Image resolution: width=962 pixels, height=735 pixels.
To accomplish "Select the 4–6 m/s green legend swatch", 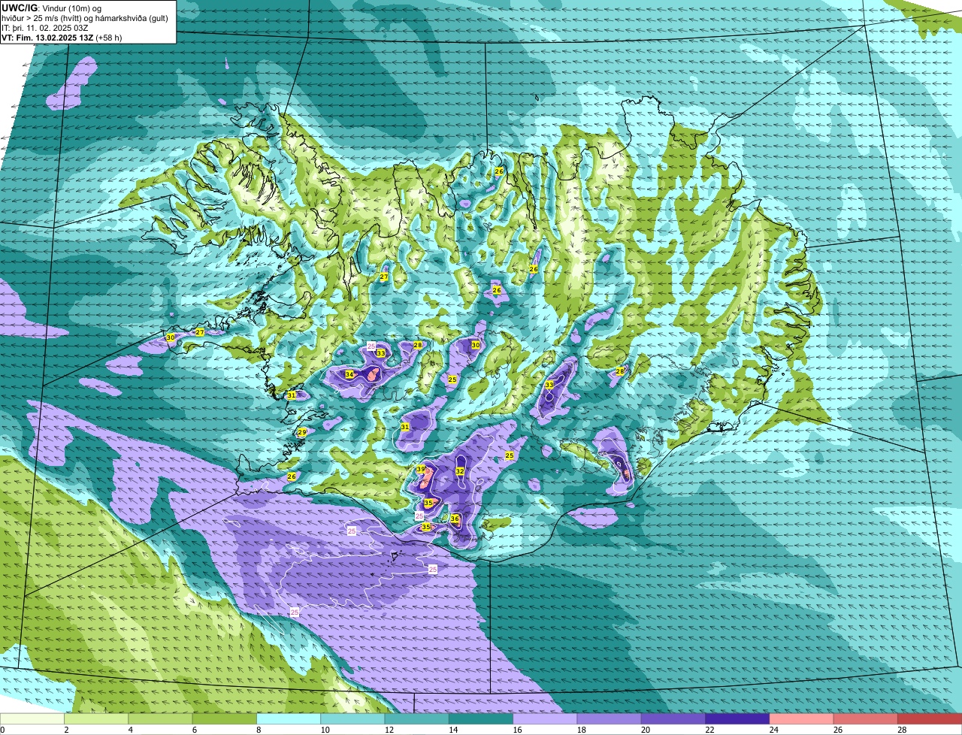I will [162, 718].
